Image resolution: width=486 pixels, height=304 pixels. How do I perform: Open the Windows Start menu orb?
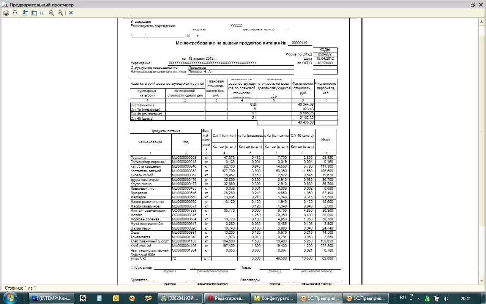(x=10, y=298)
